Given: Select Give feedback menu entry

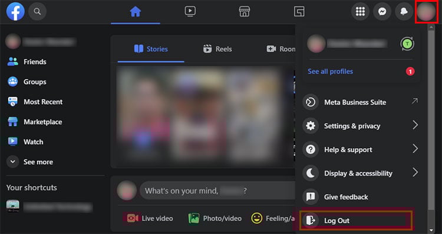Looking at the screenshot, I should click(x=361, y=197).
